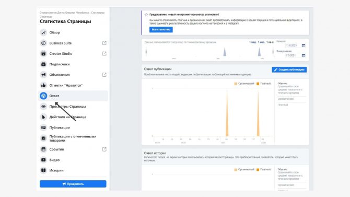
Task: Open the start date calendar picker icon
Action: click(x=304, y=45)
